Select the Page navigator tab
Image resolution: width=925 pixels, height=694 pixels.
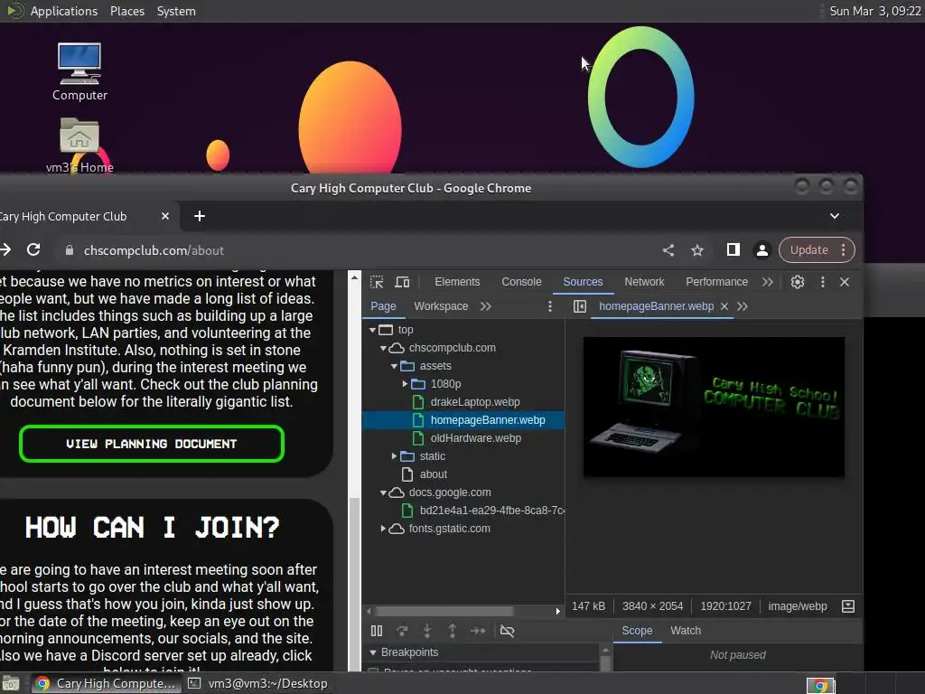pos(383,306)
